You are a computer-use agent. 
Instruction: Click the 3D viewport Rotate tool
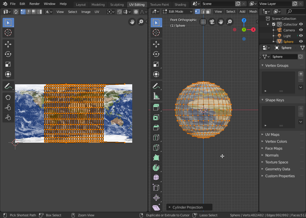[x=156, y=54]
